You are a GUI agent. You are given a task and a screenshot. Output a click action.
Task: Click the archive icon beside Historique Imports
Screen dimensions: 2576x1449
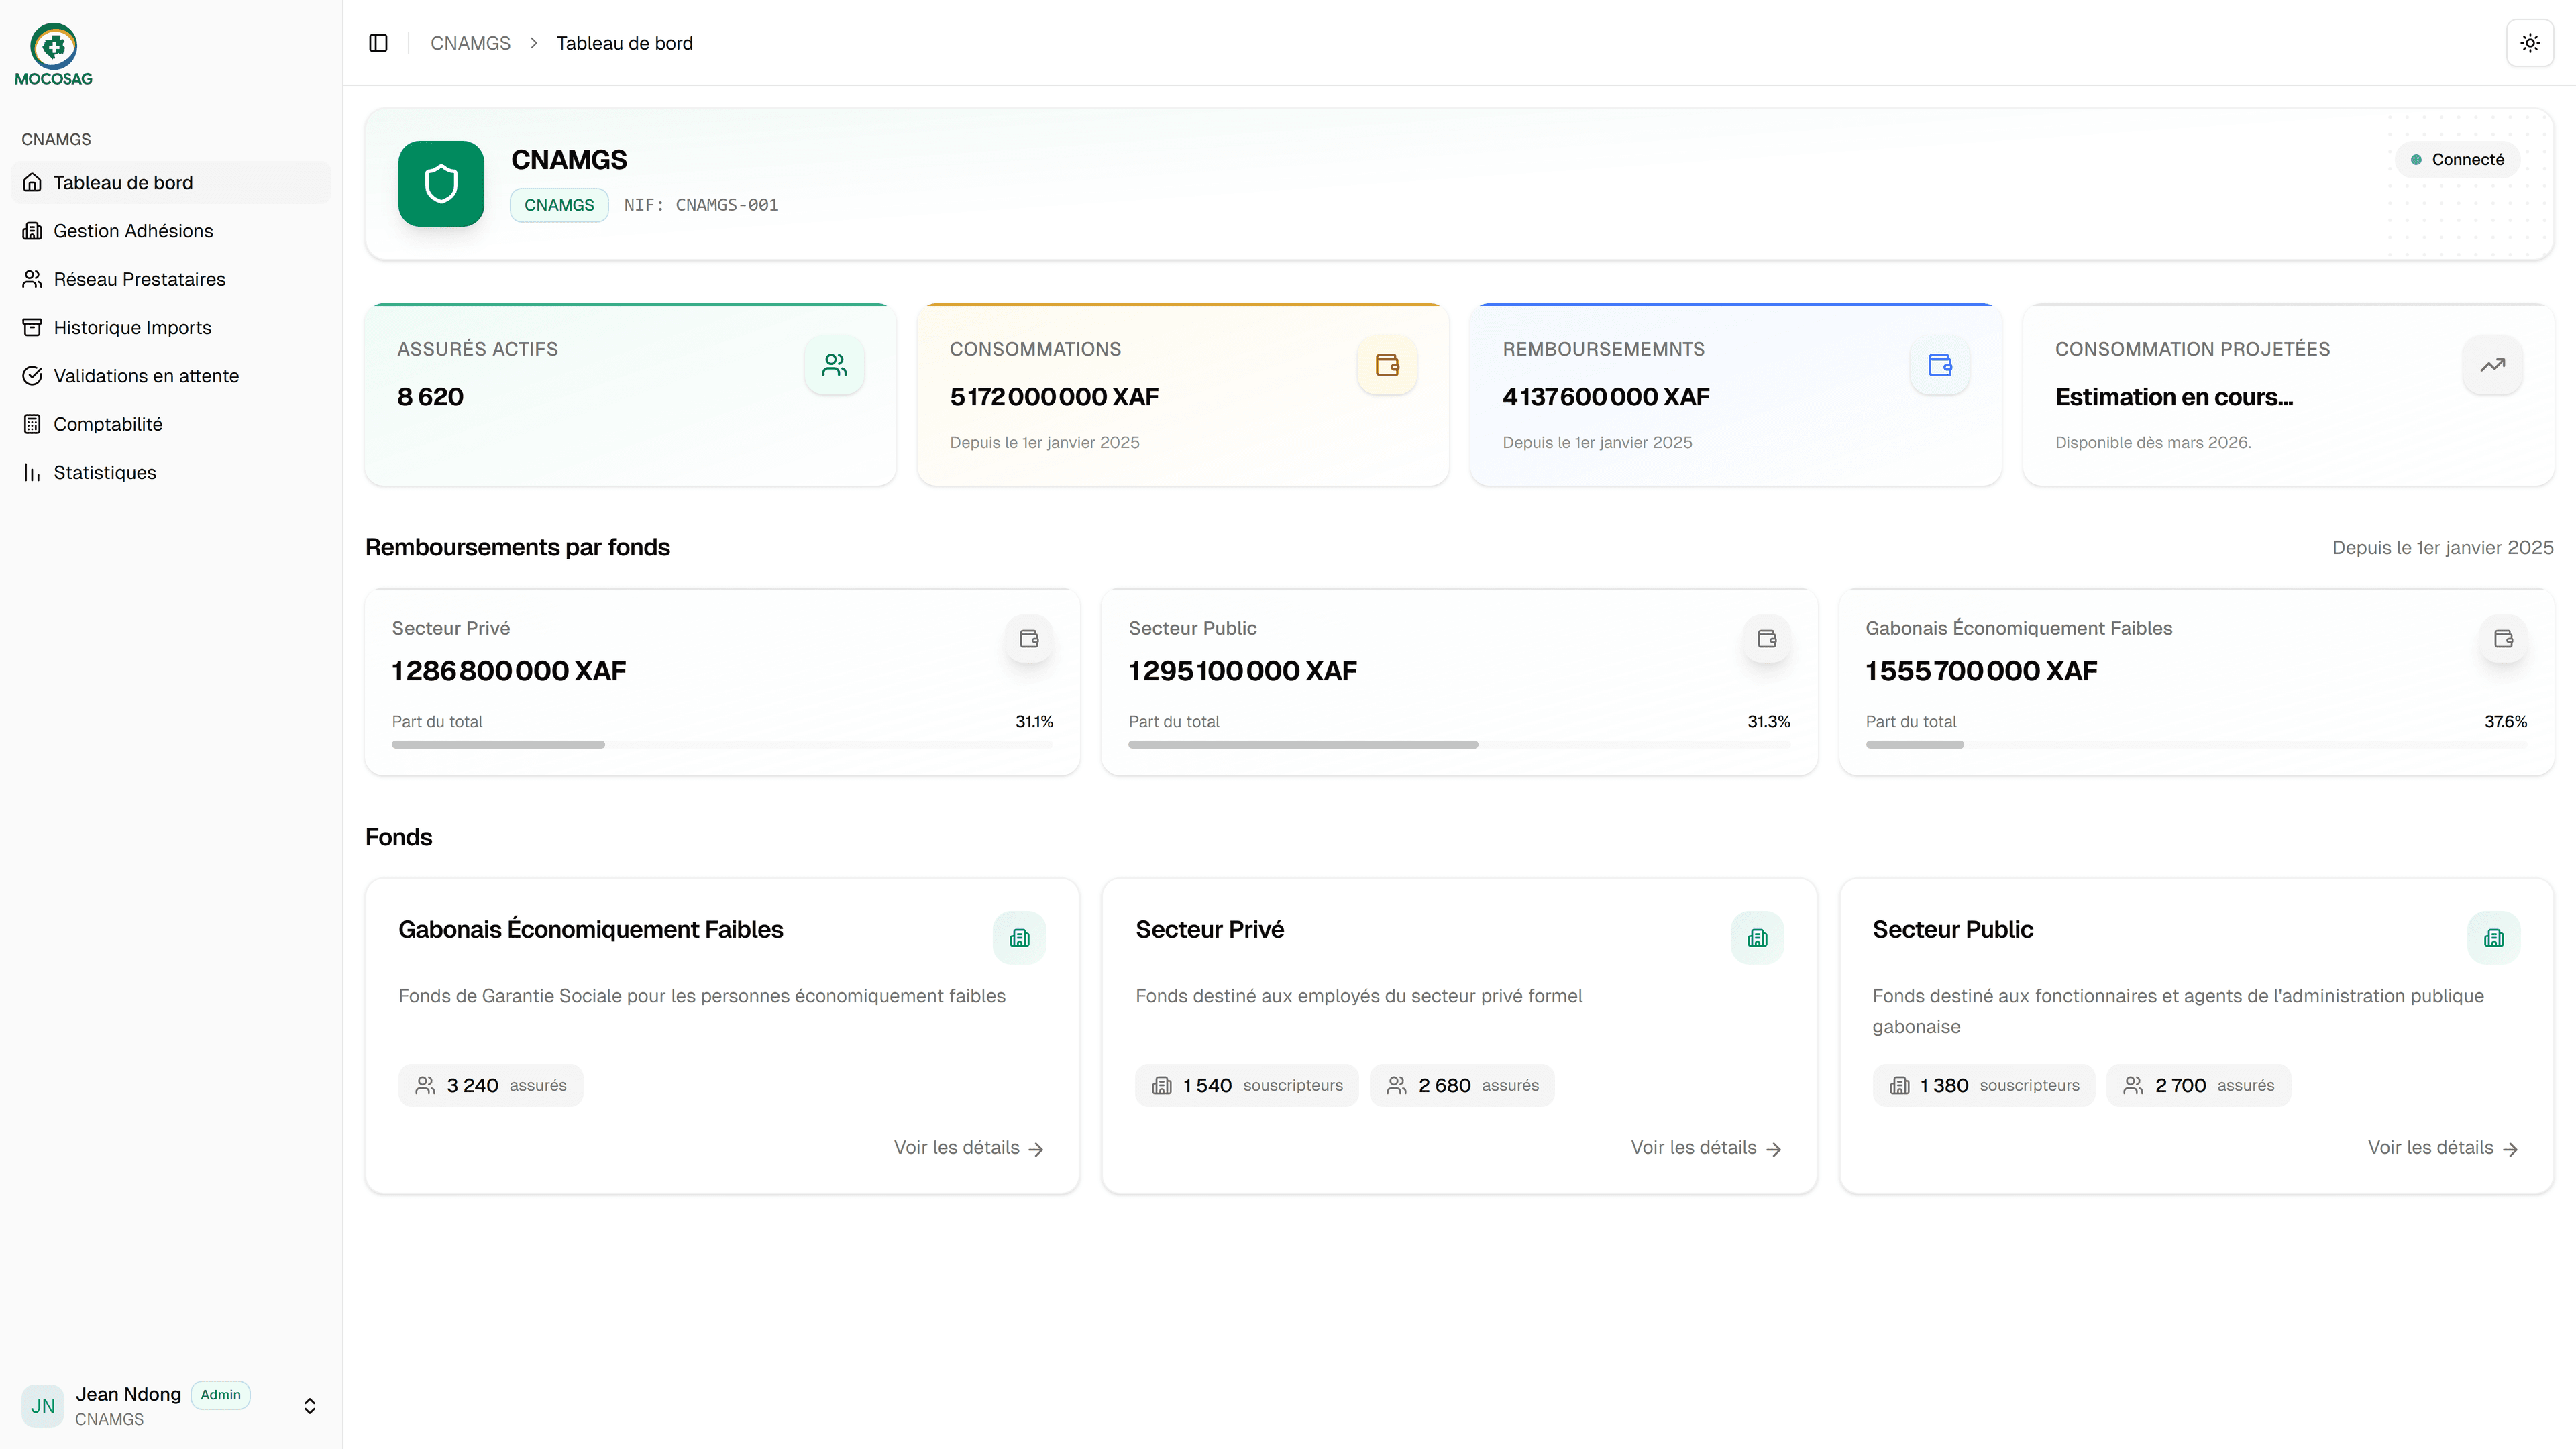click(x=32, y=327)
